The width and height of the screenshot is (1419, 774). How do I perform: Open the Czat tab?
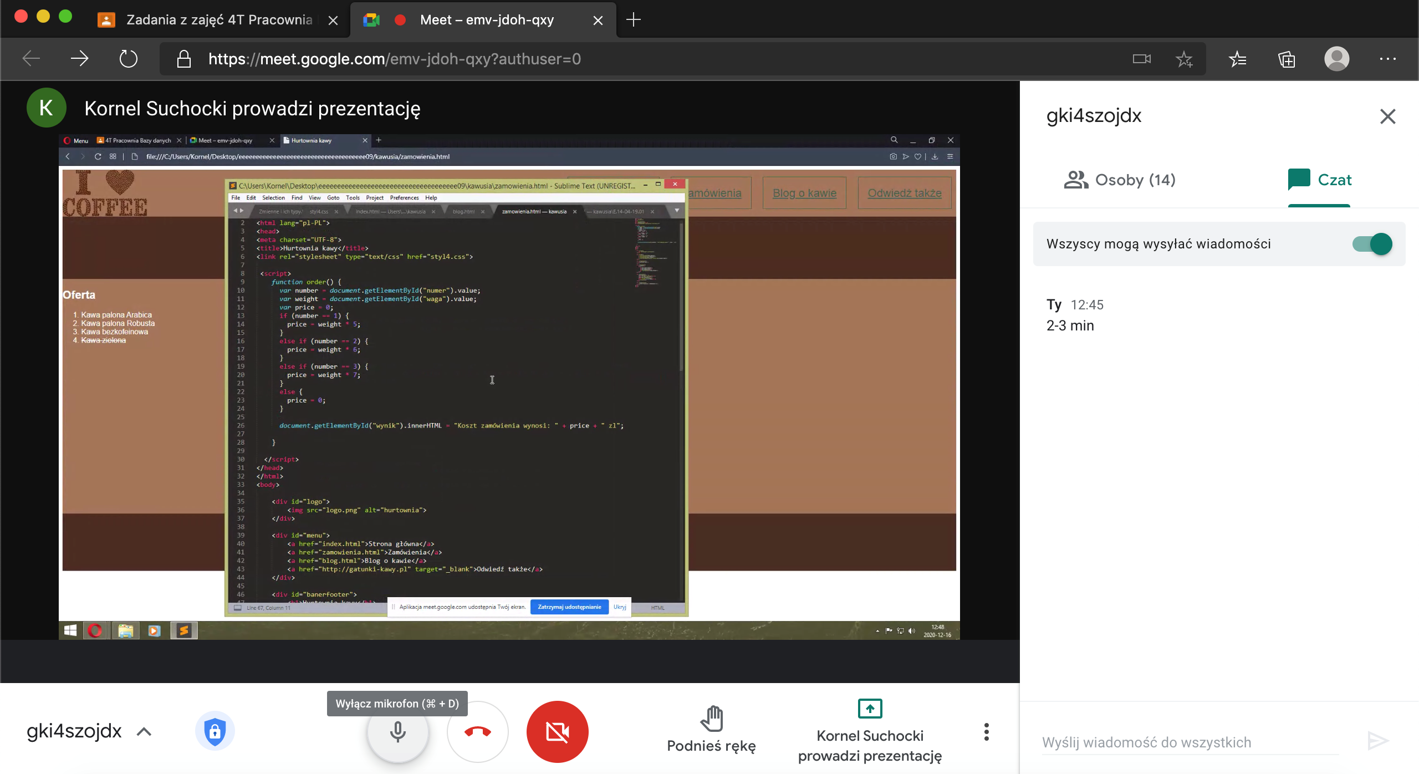pos(1319,180)
